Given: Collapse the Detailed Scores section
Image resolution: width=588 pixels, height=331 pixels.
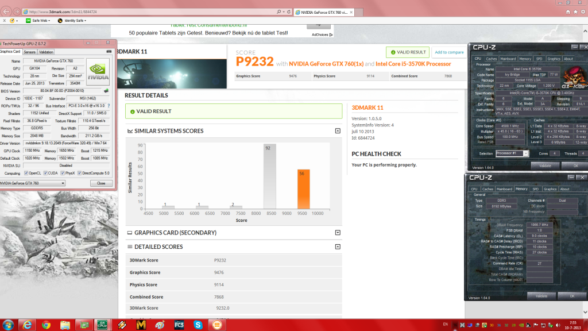Looking at the screenshot, I should click(338, 247).
